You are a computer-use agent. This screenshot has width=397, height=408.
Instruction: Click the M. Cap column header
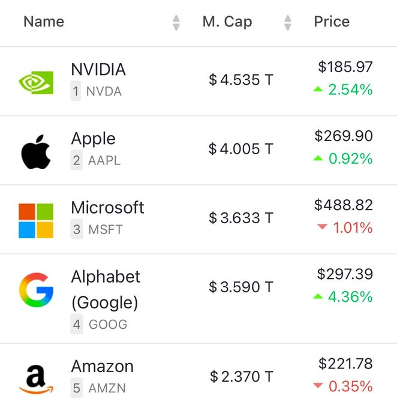(x=227, y=22)
